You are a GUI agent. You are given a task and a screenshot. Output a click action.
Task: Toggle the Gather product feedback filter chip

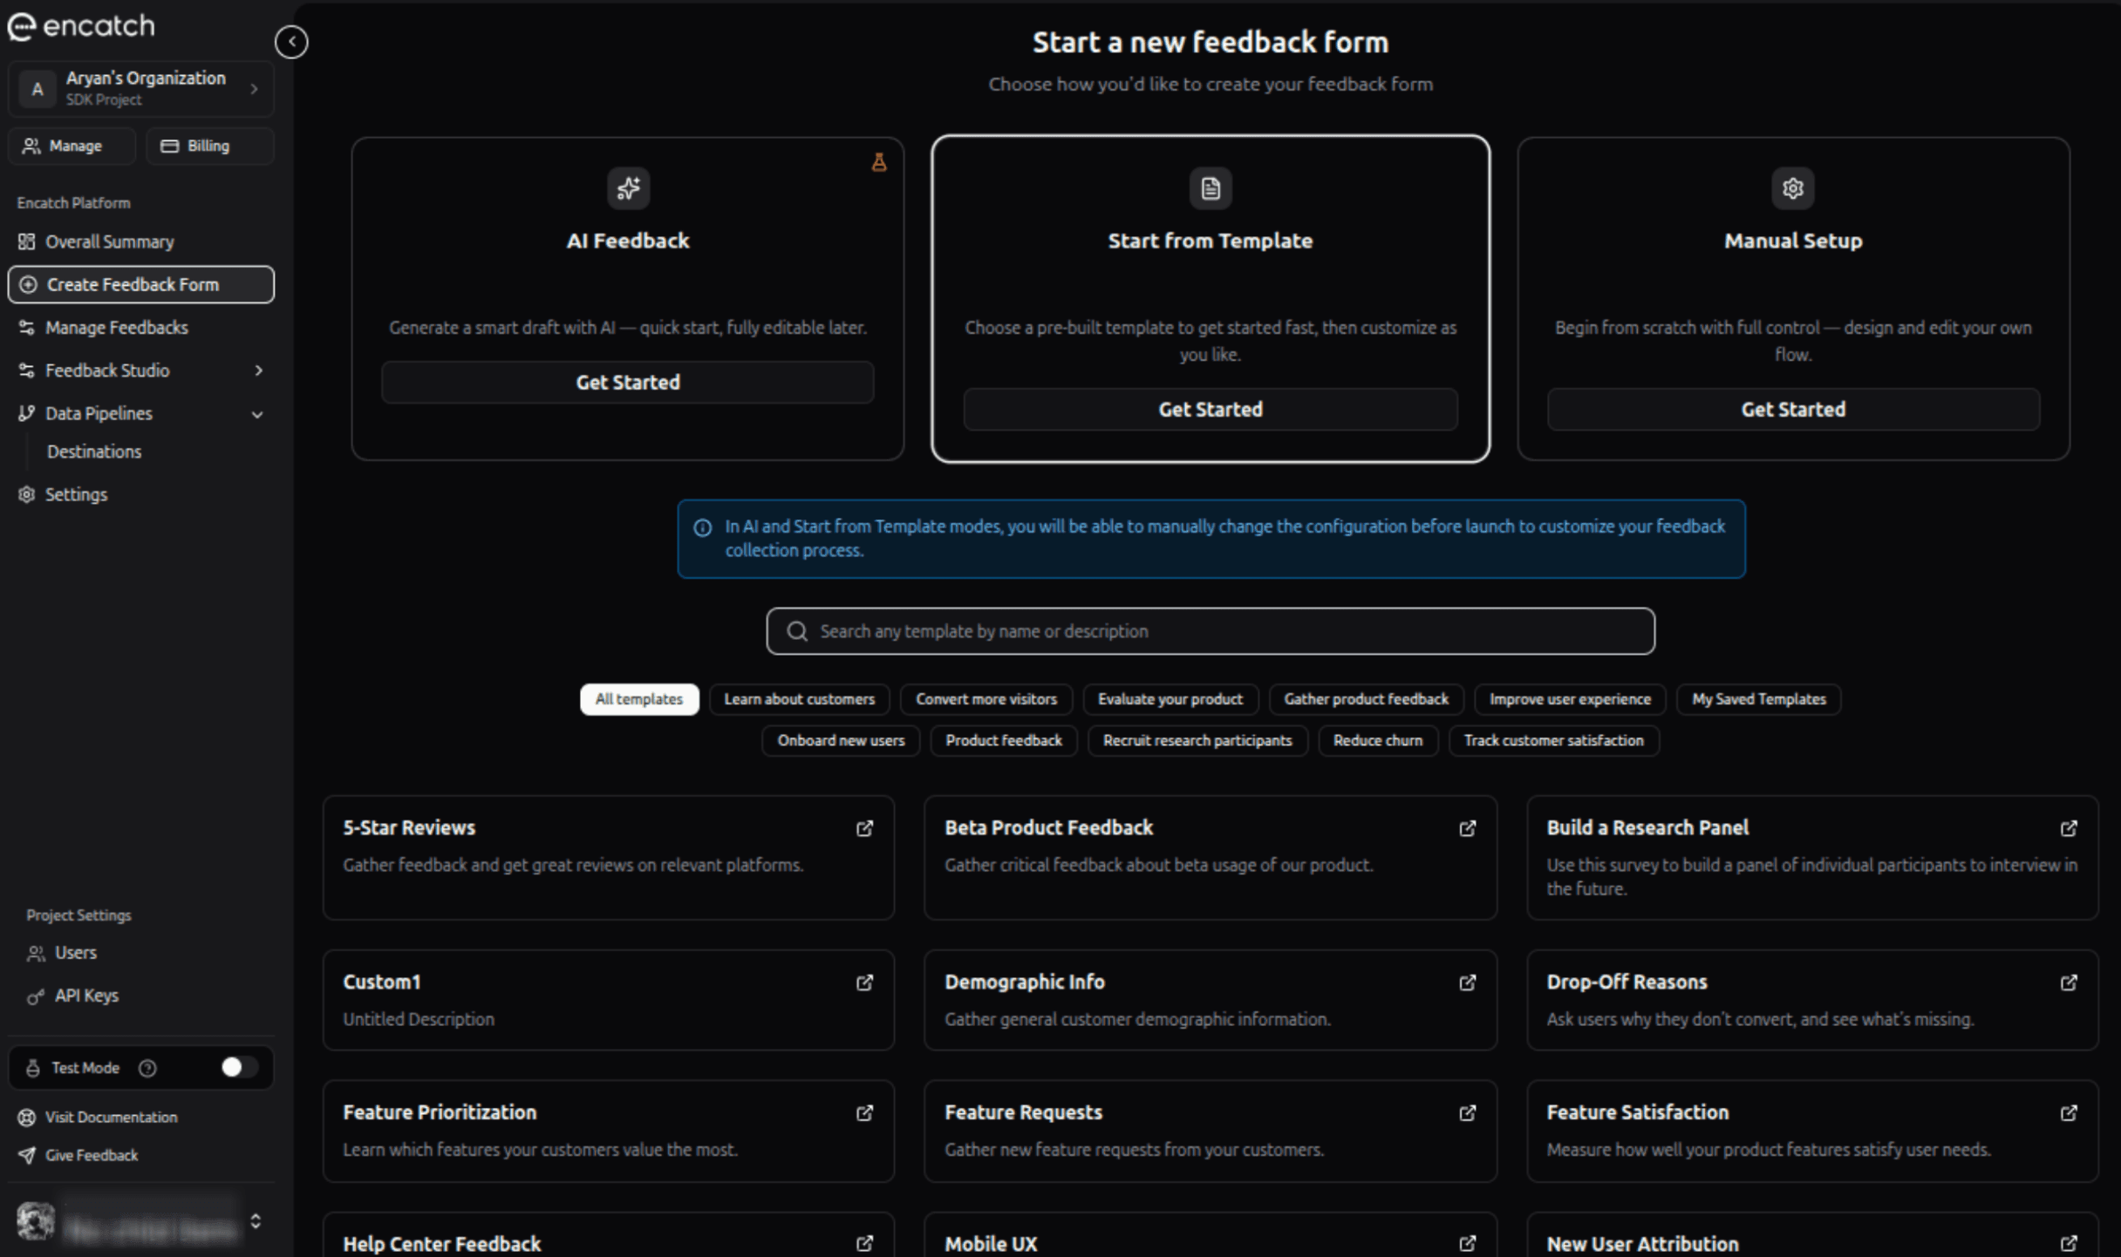[x=1366, y=699]
